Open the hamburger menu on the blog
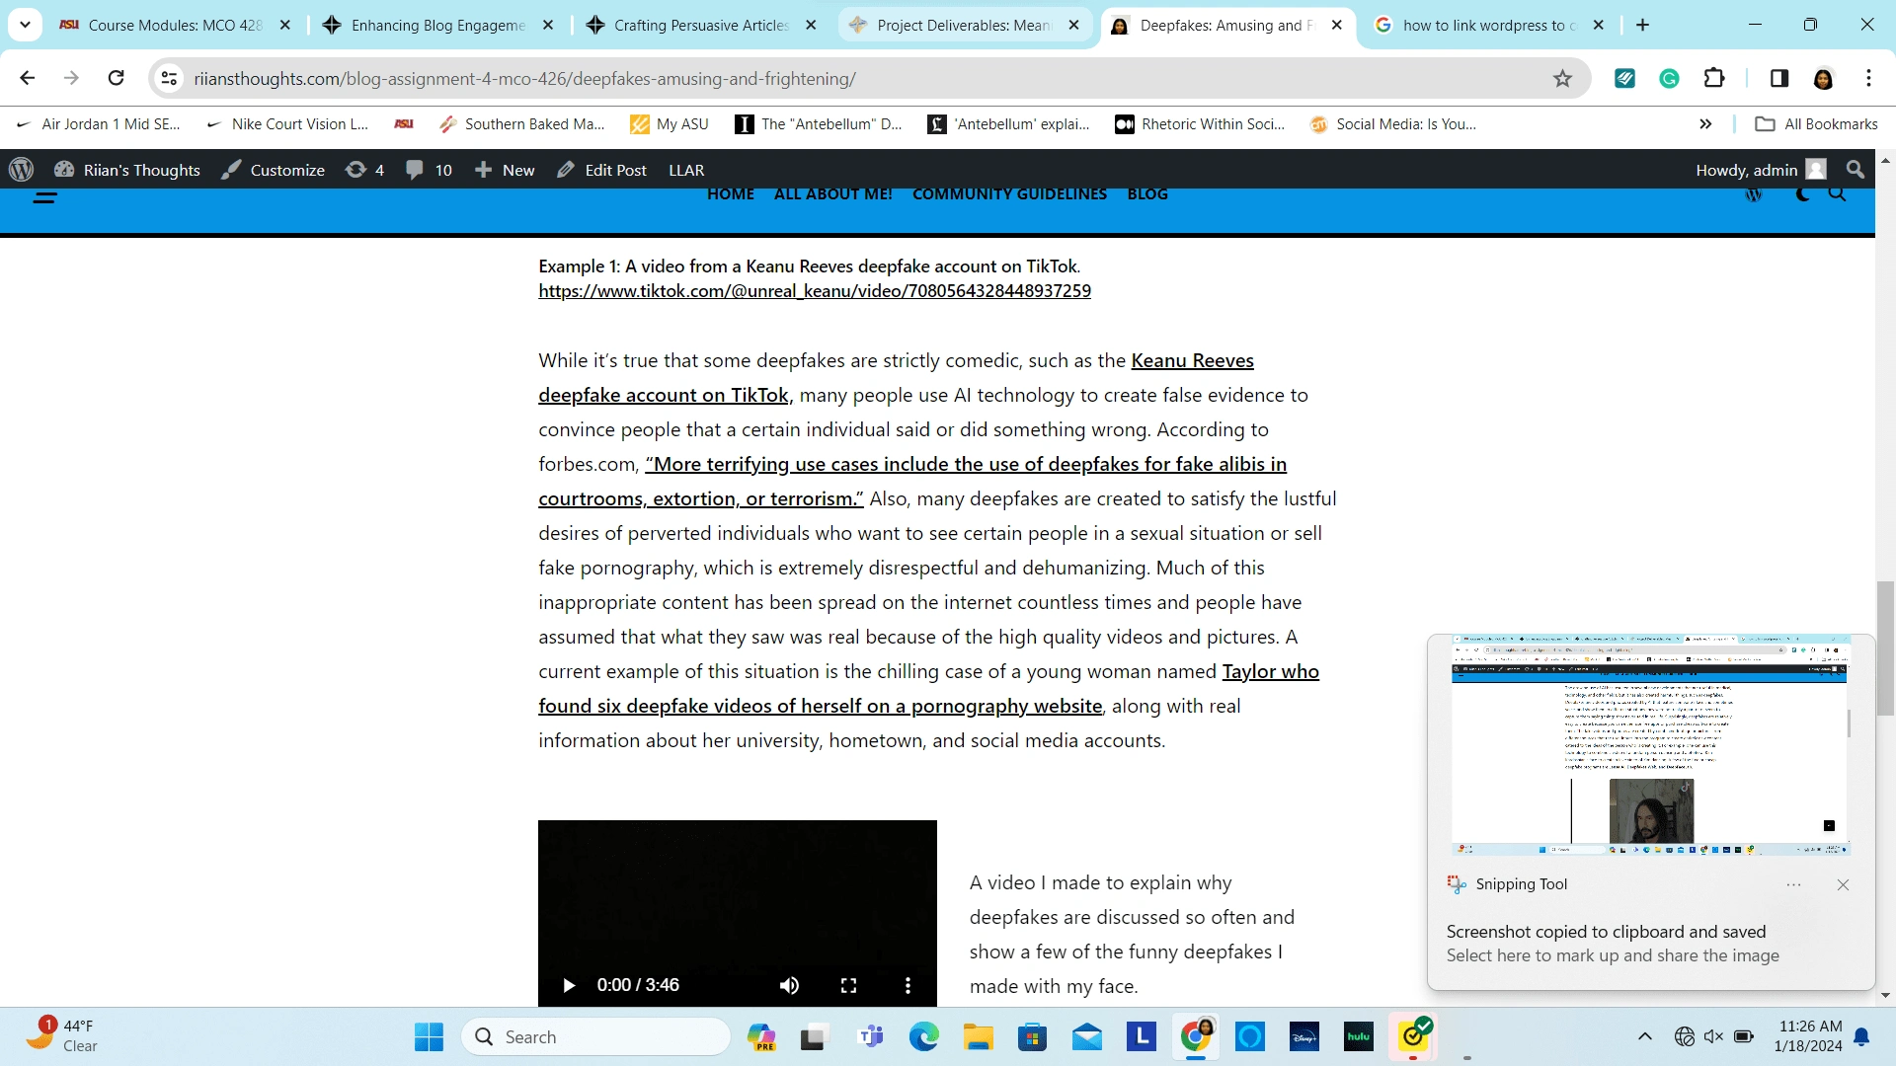 pos(45,197)
